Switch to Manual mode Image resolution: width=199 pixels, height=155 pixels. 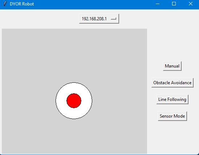172,66
